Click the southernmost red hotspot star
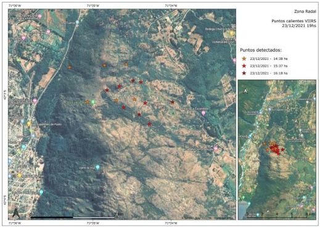The width and height of the screenshot is (320, 227). (149, 124)
